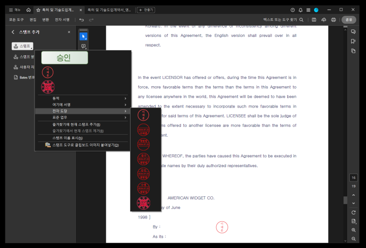Pick the 승인 date seal in submenu
366x248 pixels.
143,174
